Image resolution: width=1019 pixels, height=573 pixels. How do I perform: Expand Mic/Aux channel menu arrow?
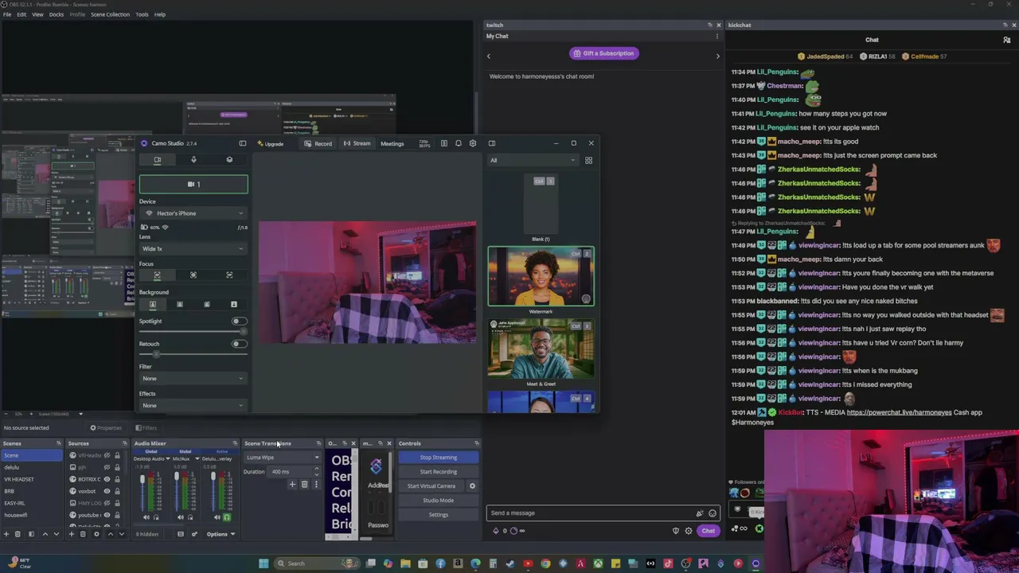197,459
